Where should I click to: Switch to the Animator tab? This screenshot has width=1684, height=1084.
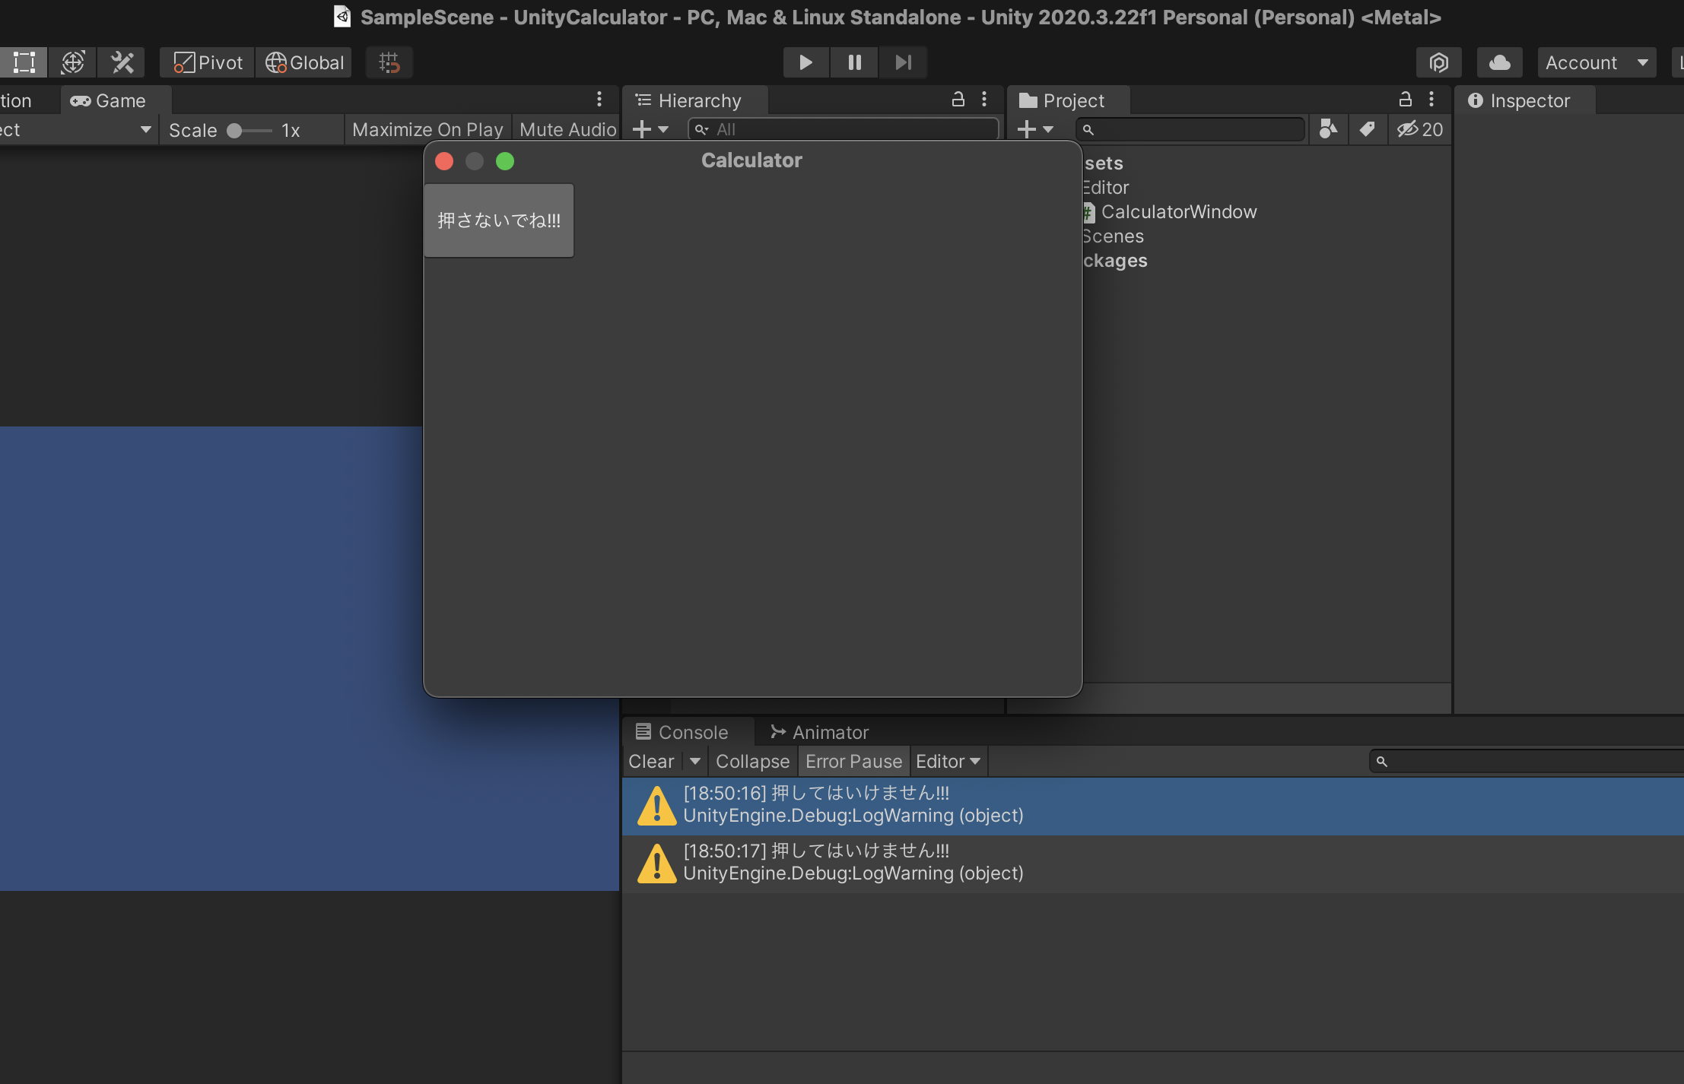tap(819, 732)
